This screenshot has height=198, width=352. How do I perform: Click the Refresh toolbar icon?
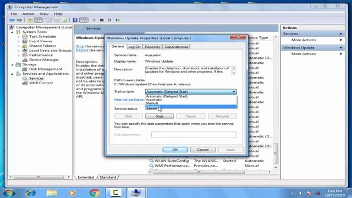[57, 20]
